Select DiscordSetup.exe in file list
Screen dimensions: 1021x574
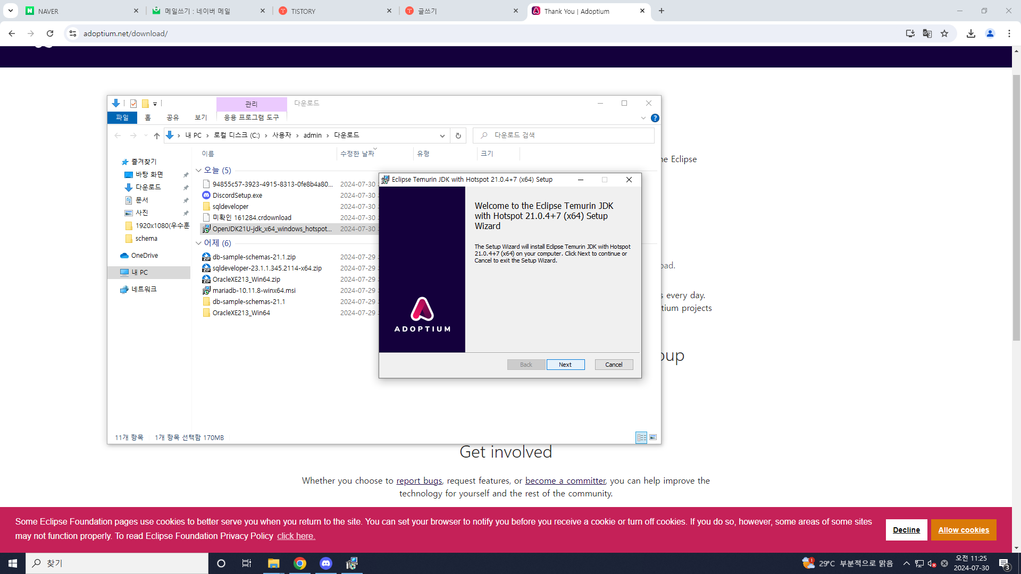tap(237, 196)
